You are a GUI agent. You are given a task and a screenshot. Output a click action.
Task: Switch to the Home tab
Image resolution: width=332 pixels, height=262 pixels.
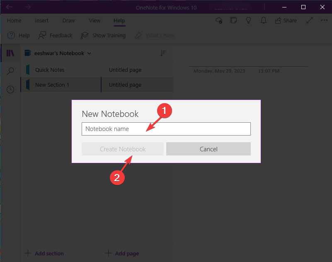click(x=14, y=21)
